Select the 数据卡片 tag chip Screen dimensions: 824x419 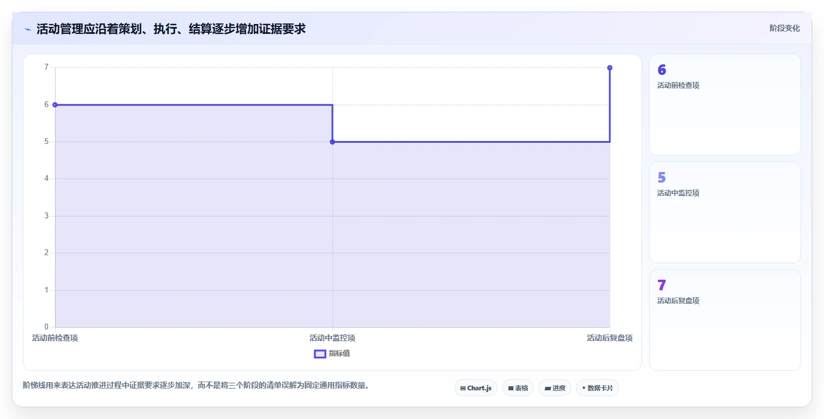point(598,388)
